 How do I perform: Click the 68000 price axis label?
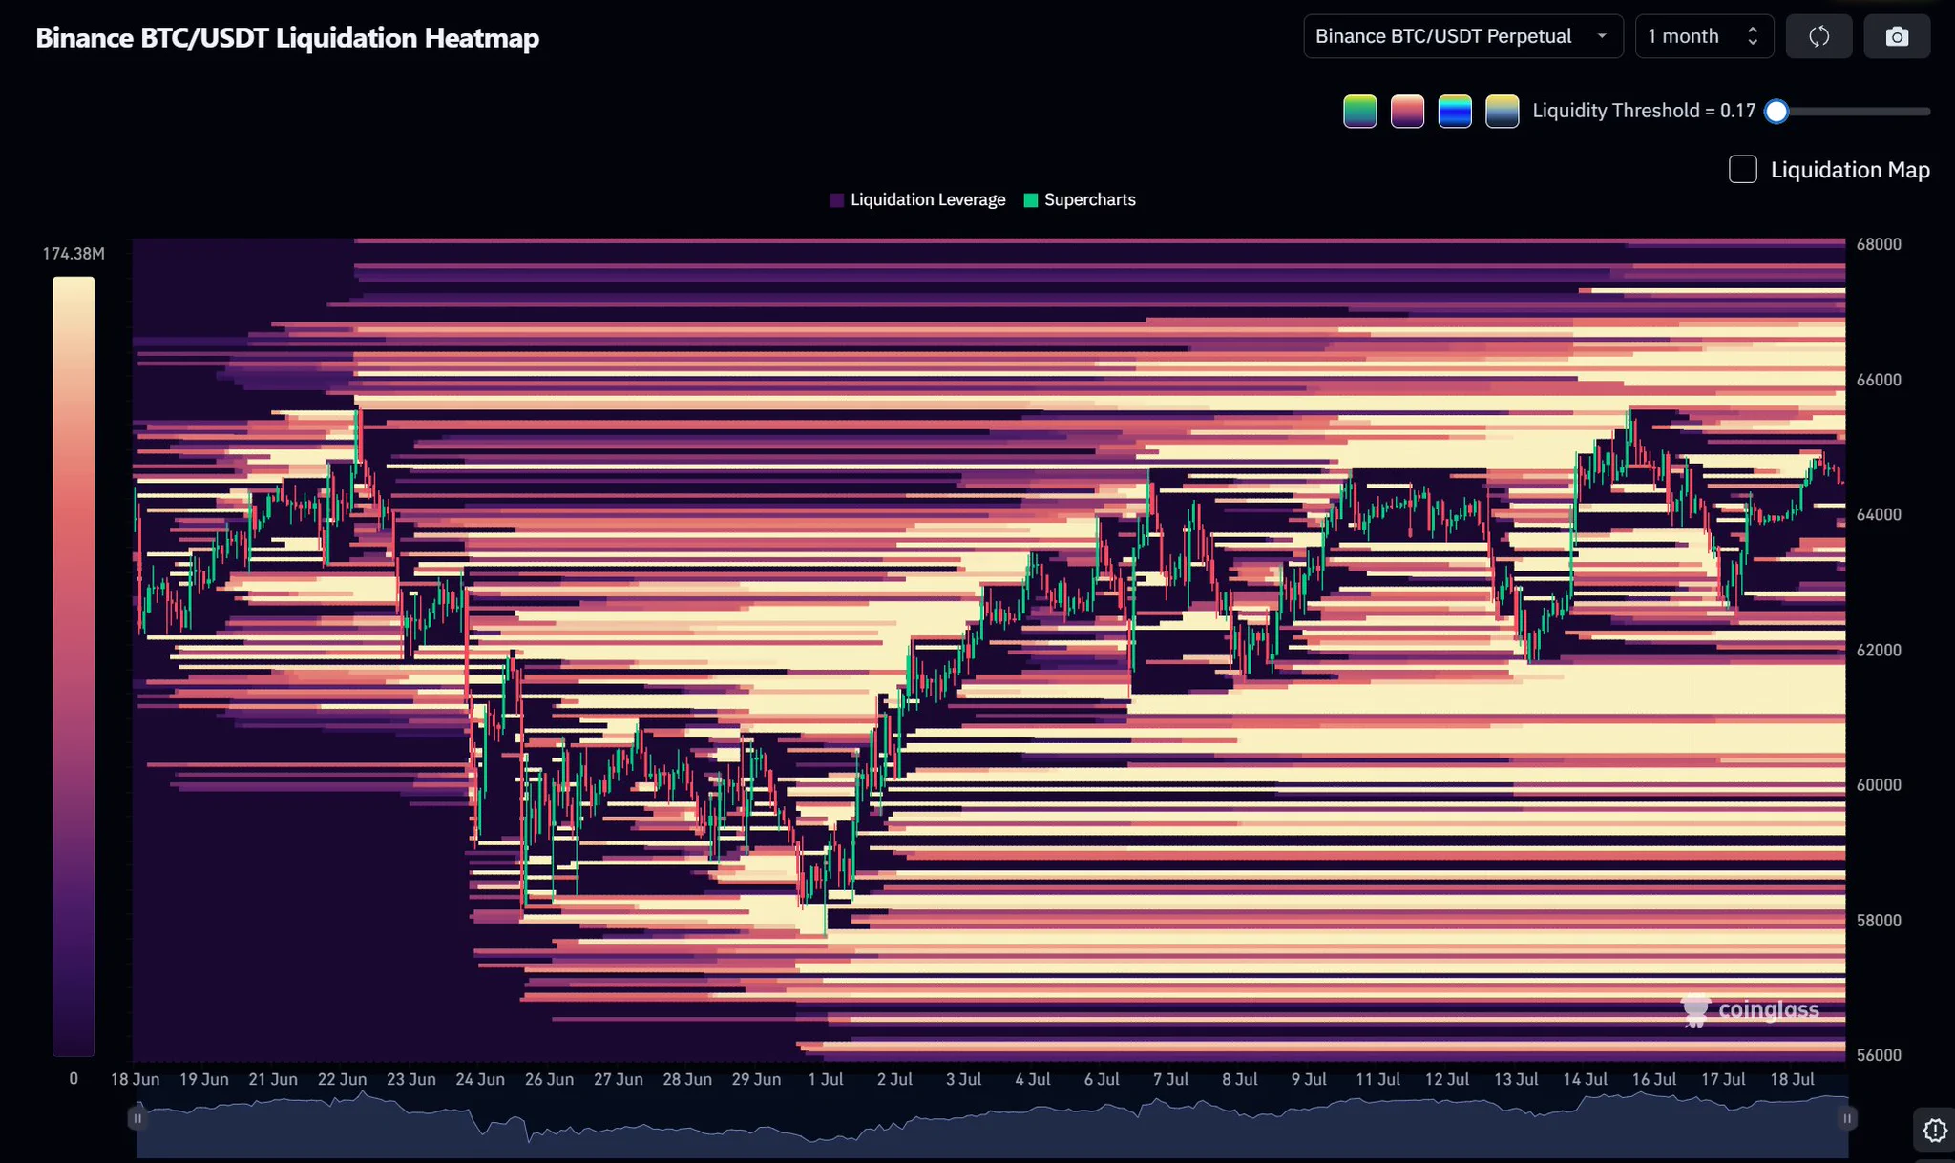[x=1878, y=244]
